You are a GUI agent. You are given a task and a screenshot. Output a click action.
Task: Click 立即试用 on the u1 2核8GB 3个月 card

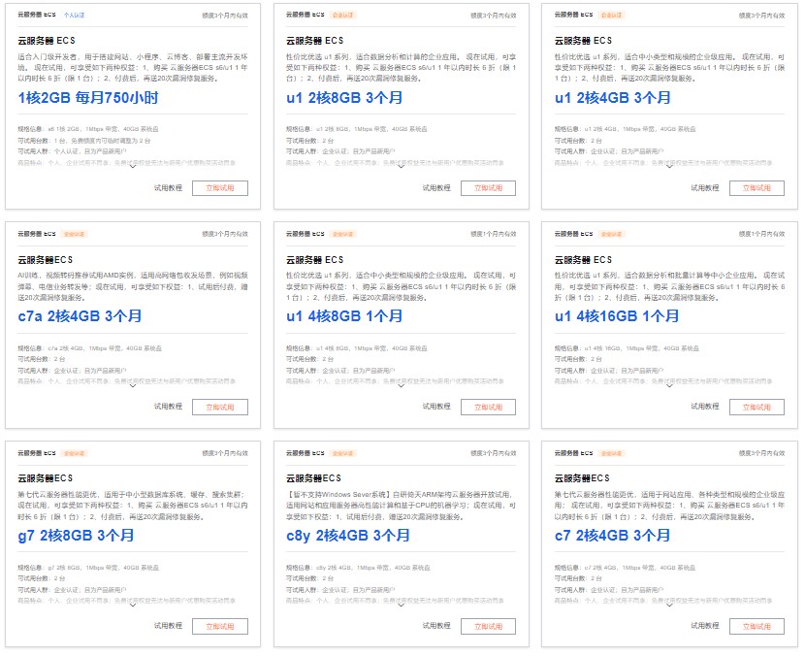pos(488,188)
